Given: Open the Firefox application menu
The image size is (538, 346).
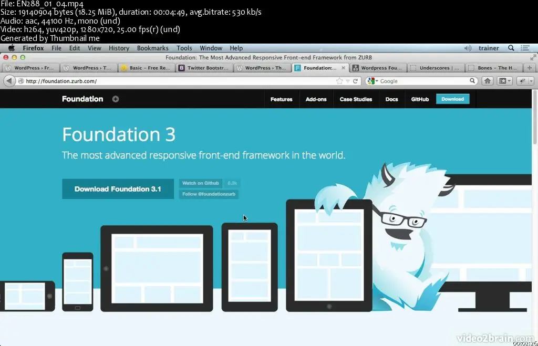Looking at the screenshot, I should pos(33,48).
